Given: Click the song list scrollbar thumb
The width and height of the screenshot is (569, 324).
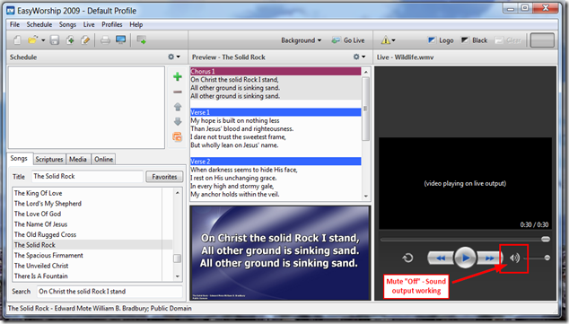Looking at the screenshot, I should [x=177, y=258].
